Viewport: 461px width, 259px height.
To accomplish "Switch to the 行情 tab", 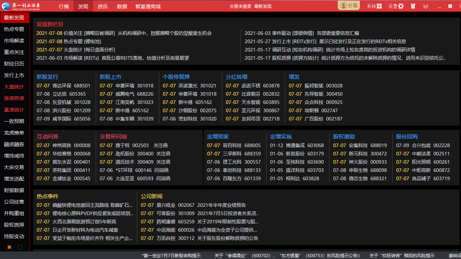I will pos(64,6).
